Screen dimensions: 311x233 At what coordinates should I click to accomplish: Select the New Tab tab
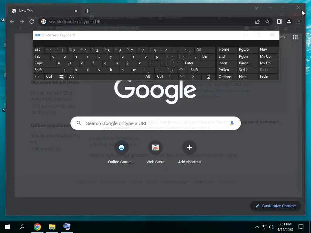point(45,11)
